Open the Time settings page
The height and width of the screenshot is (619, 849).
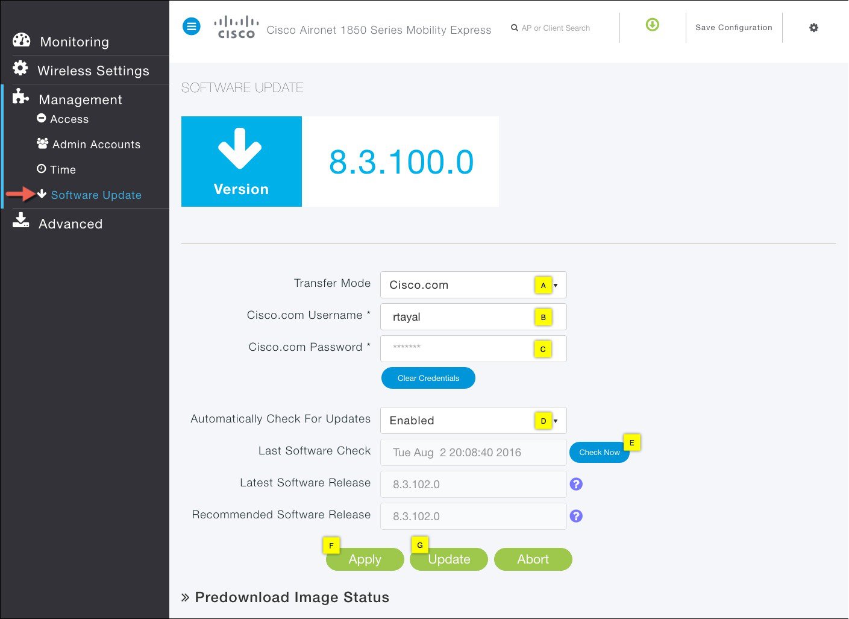63,170
